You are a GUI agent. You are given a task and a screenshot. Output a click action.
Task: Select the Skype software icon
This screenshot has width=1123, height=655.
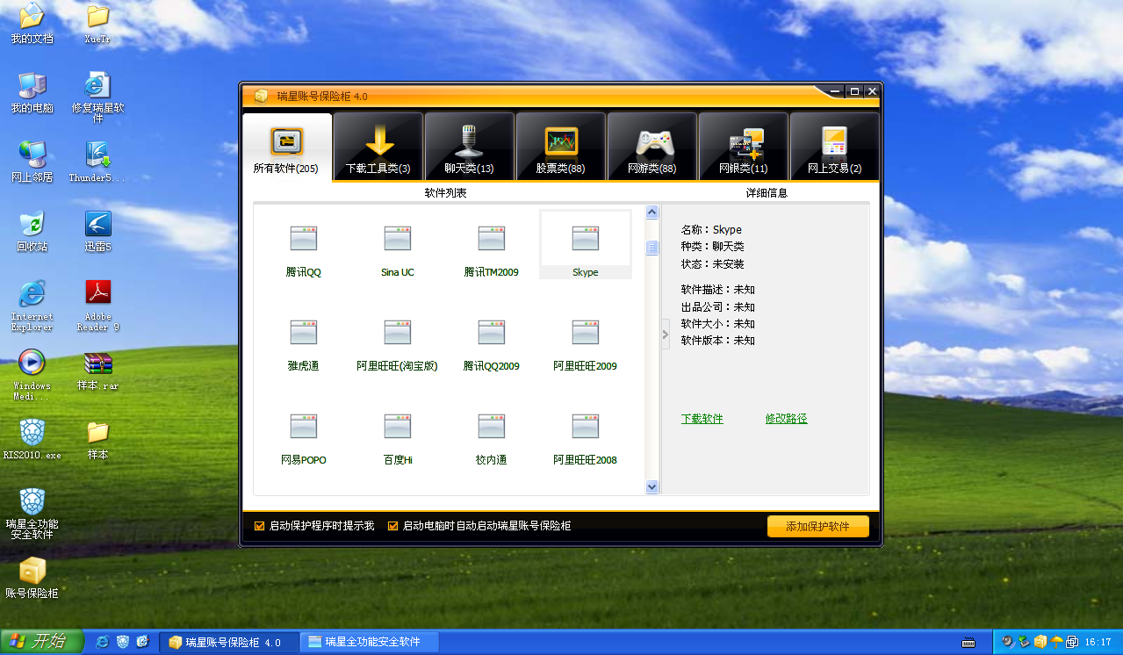coord(585,238)
